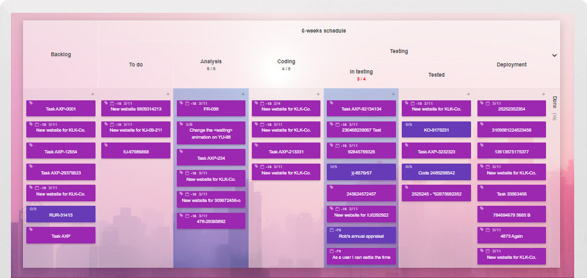Open the RUR-31413 card
The height and width of the screenshot is (278, 587).
pyautogui.click(x=61, y=214)
